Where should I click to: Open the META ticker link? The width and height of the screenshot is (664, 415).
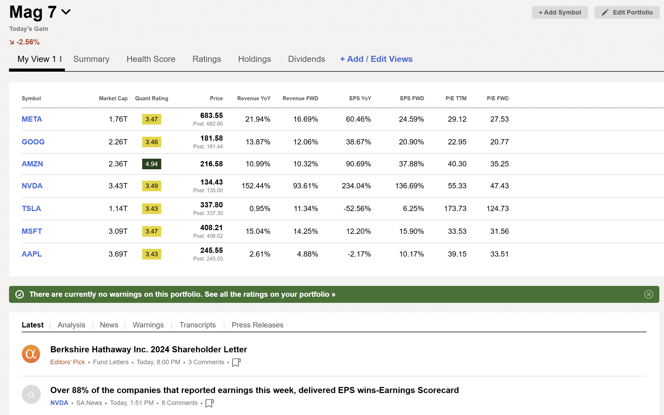(32, 119)
